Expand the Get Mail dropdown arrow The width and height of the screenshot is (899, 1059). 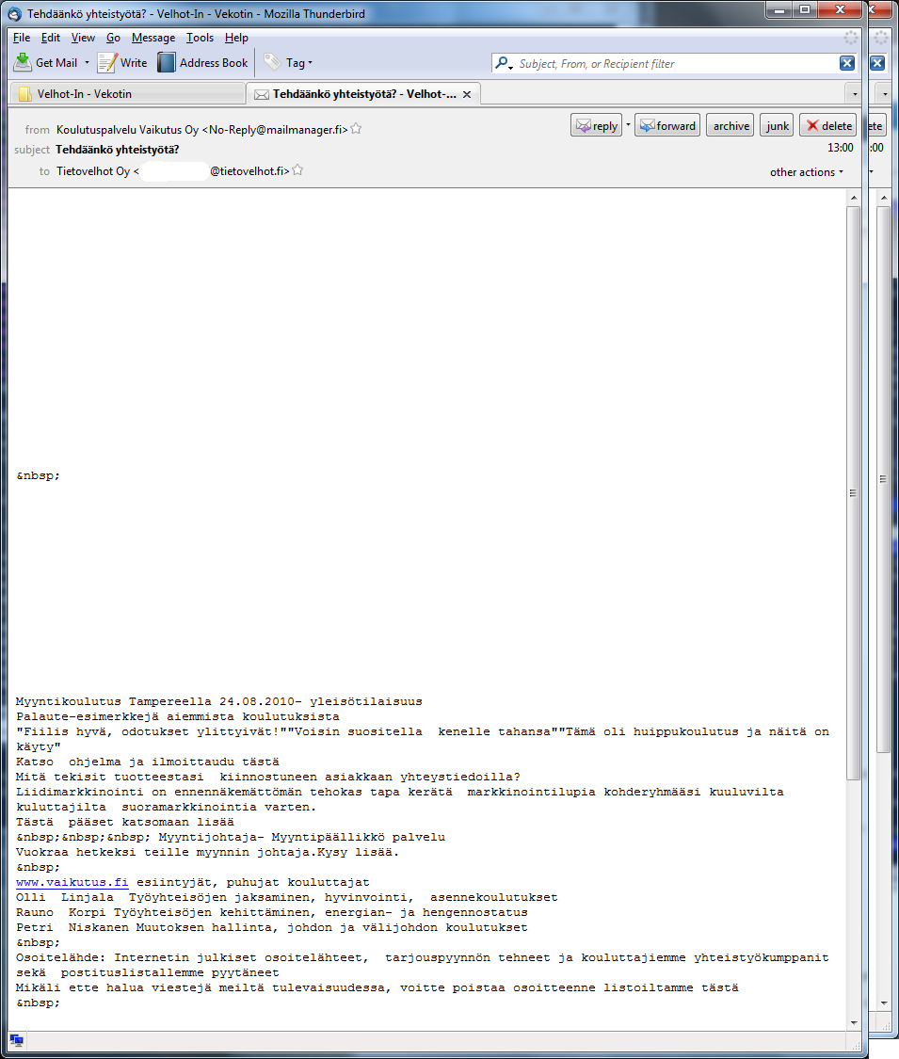click(x=88, y=63)
